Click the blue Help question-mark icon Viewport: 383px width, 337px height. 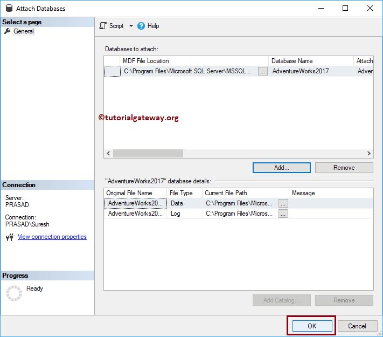click(141, 26)
